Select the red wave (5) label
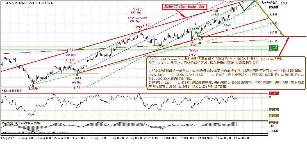The width and height of the screenshot is (307, 155). pyautogui.click(x=284, y=3)
